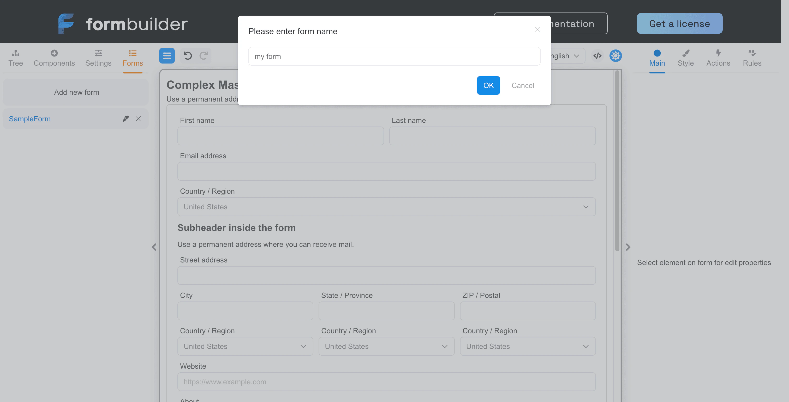The width and height of the screenshot is (789, 402).
Task: Confirm form name with OK
Action: [x=488, y=86]
